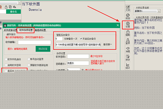
Task: Click the red delete trash toolbar icon
Action: pos(1,7)
